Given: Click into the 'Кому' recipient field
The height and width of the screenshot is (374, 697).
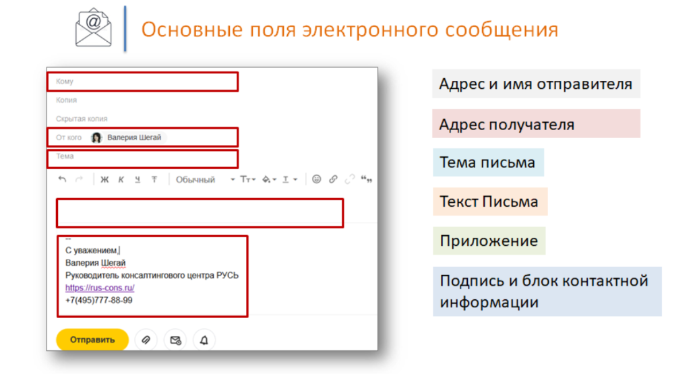Looking at the screenshot, I should pyautogui.click(x=142, y=82).
